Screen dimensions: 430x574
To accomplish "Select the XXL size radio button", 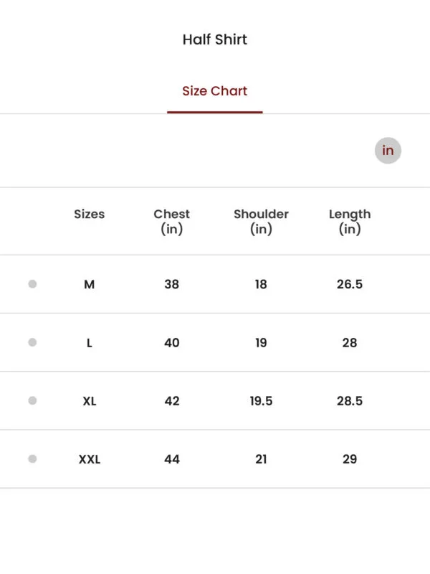I will click(x=32, y=458).
